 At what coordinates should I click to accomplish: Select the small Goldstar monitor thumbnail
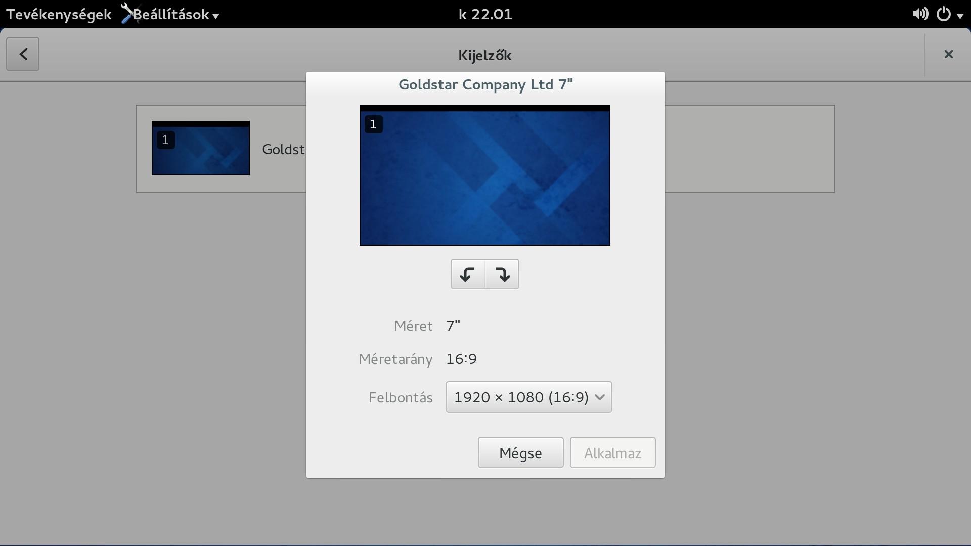tap(201, 148)
